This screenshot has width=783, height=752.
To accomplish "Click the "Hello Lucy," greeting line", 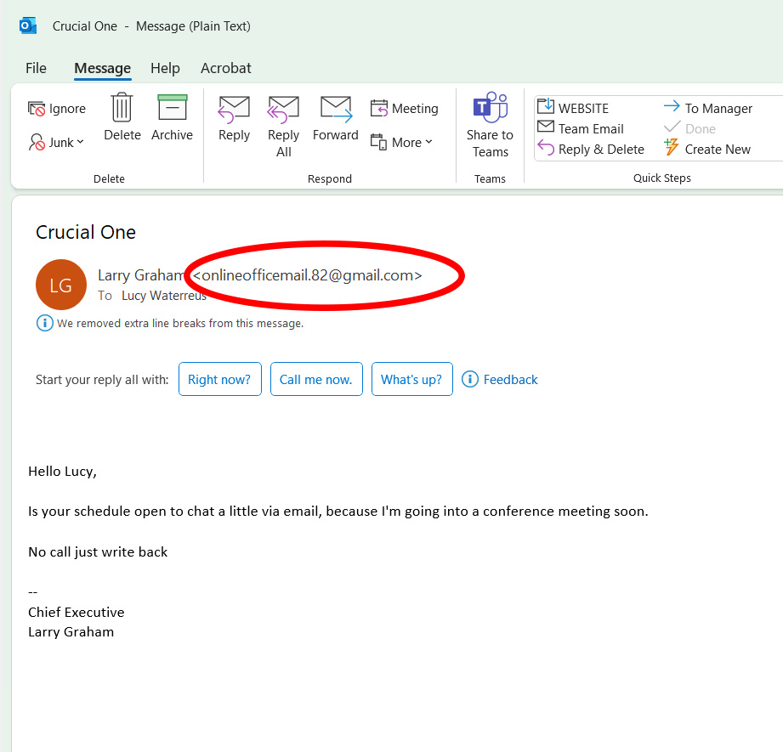I will point(62,472).
